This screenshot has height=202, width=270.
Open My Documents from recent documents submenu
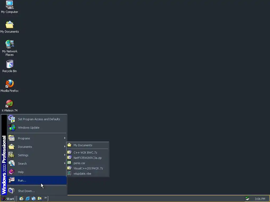[x=88, y=145]
